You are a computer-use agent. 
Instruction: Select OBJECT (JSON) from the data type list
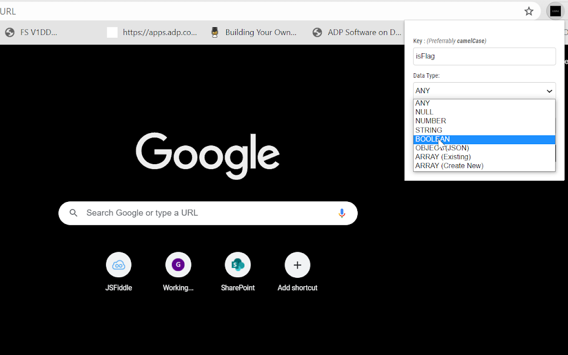(x=484, y=148)
